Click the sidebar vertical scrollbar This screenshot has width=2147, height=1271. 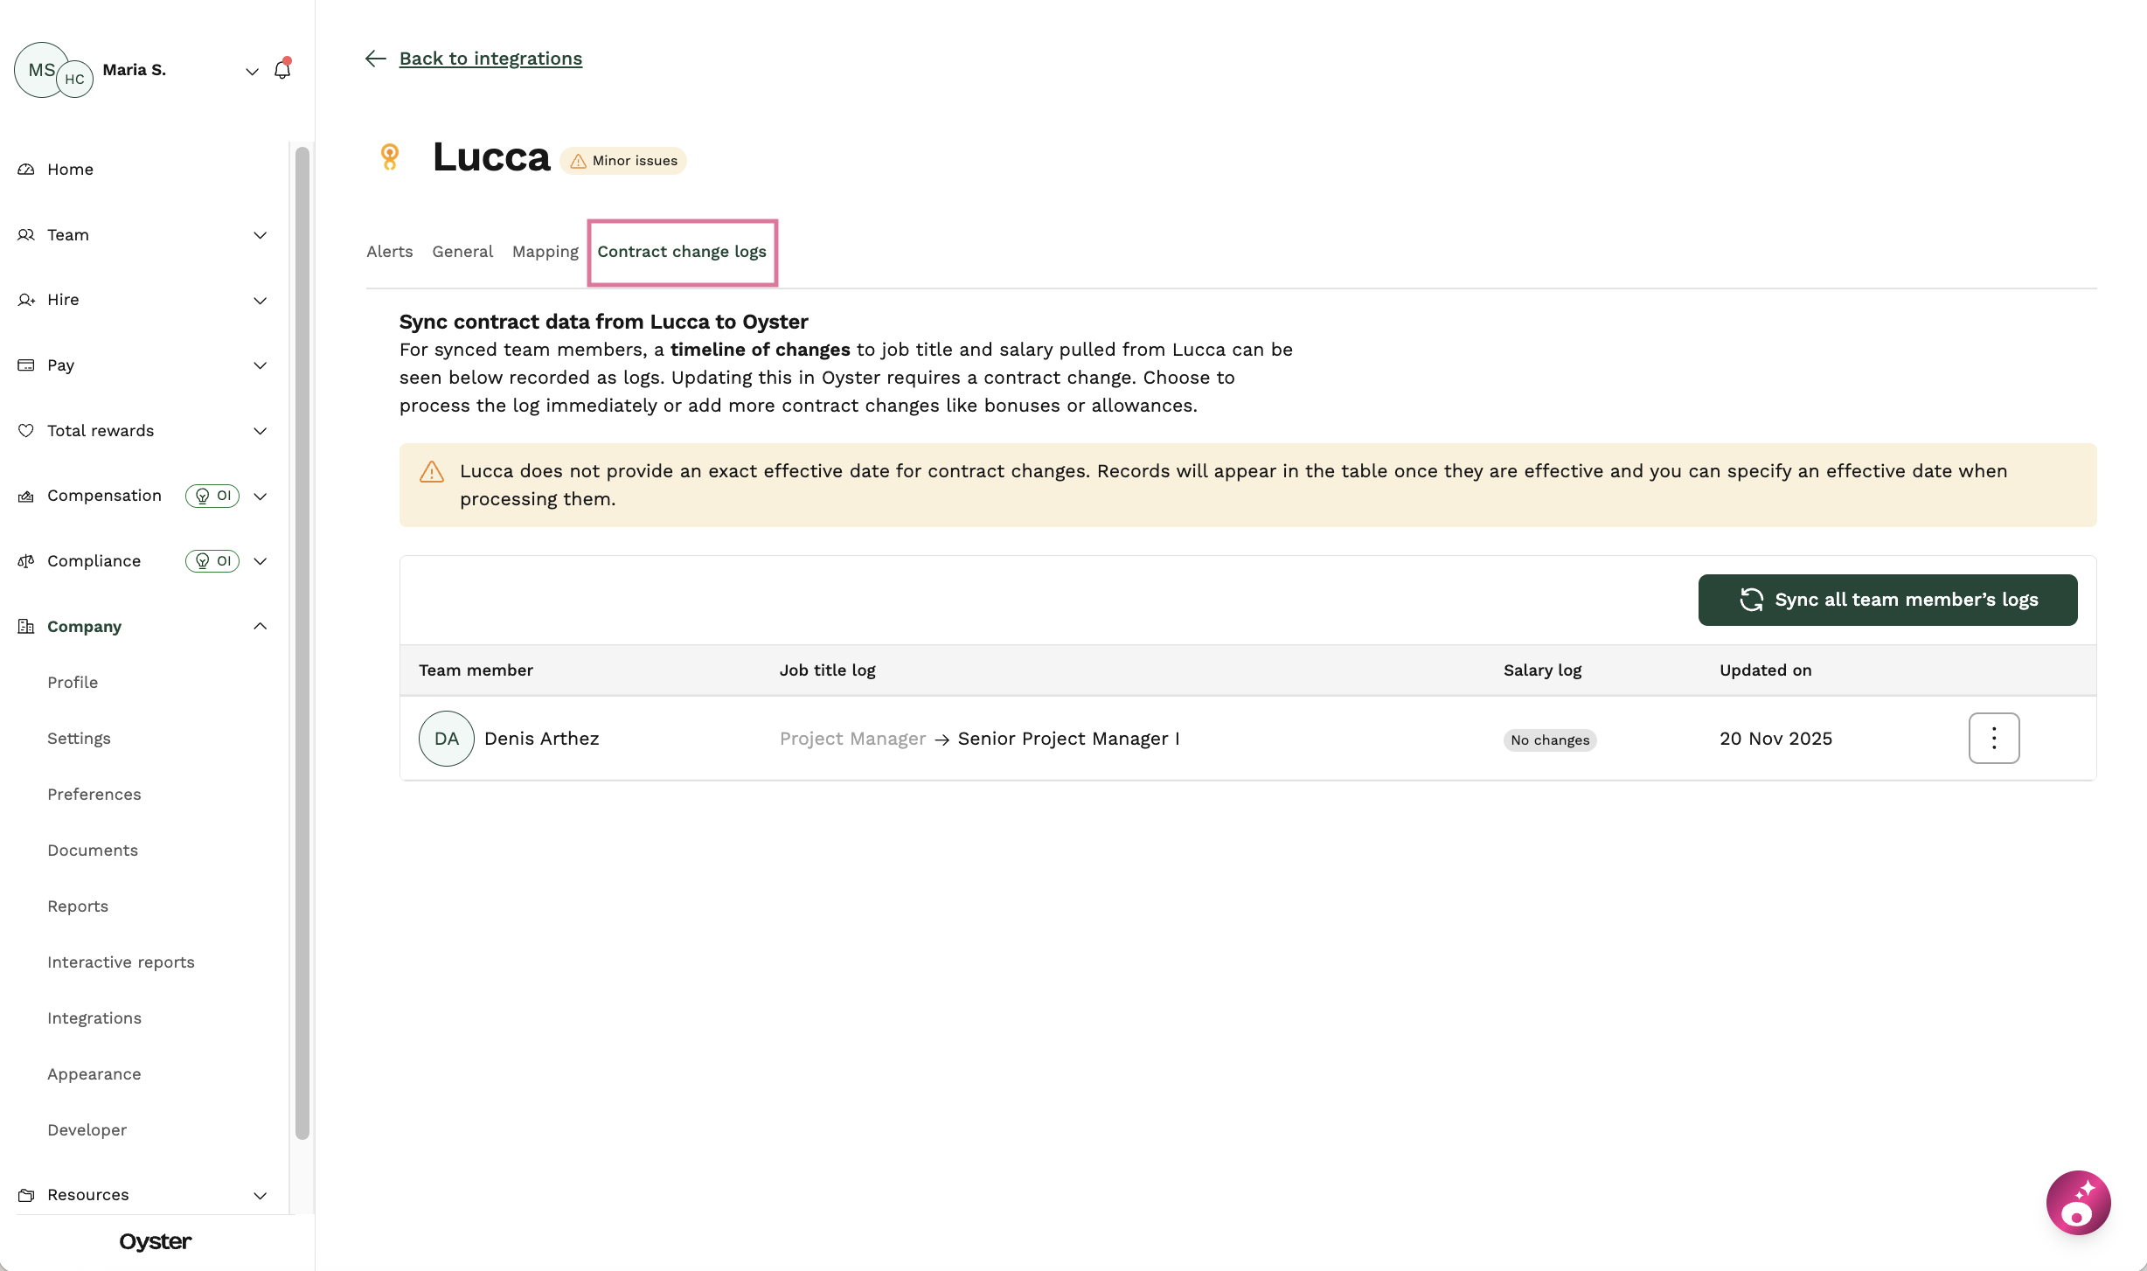point(302,642)
